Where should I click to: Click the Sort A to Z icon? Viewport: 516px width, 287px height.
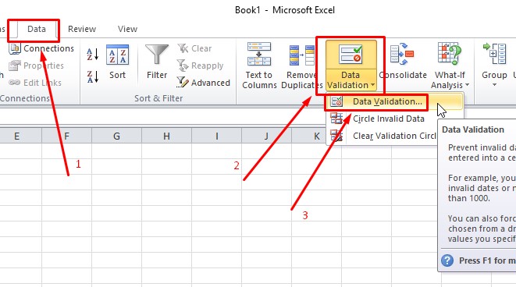(92, 55)
